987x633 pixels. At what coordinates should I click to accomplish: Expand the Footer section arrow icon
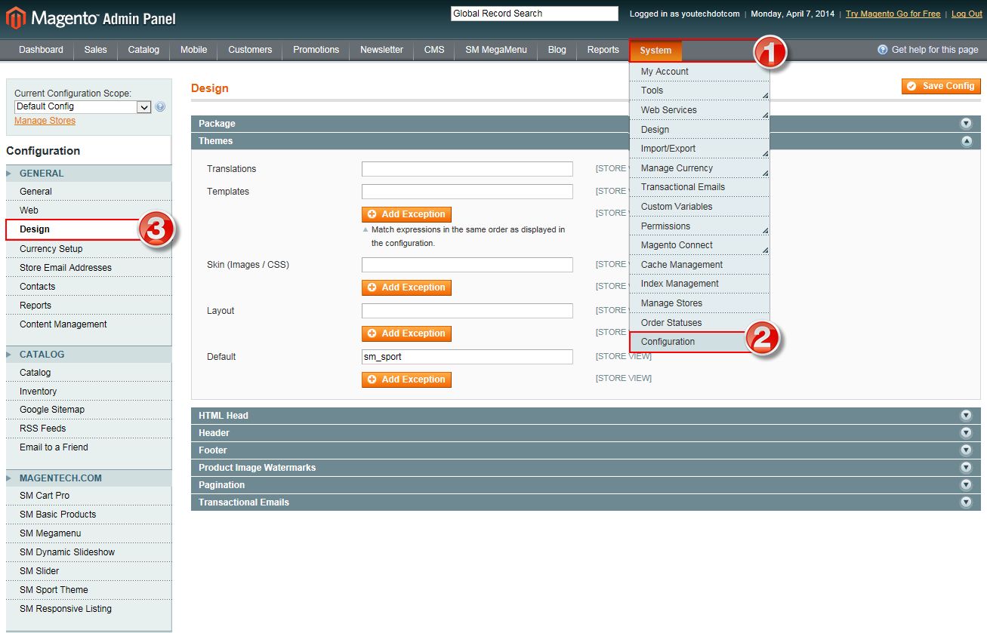pos(966,450)
